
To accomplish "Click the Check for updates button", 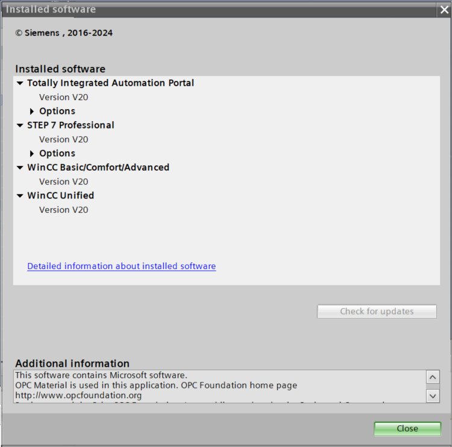I will click(377, 311).
